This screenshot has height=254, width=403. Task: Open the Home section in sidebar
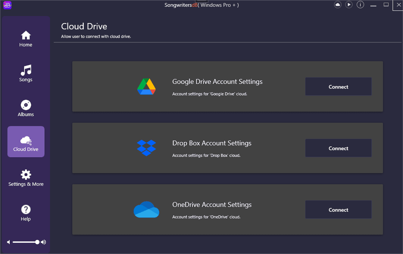[26, 39]
